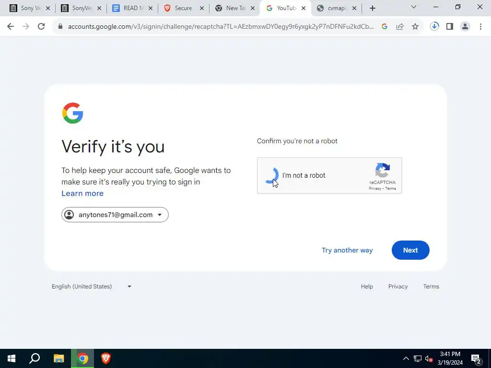Go back using the back arrow
Image resolution: width=491 pixels, height=368 pixels.
[11, 27]
